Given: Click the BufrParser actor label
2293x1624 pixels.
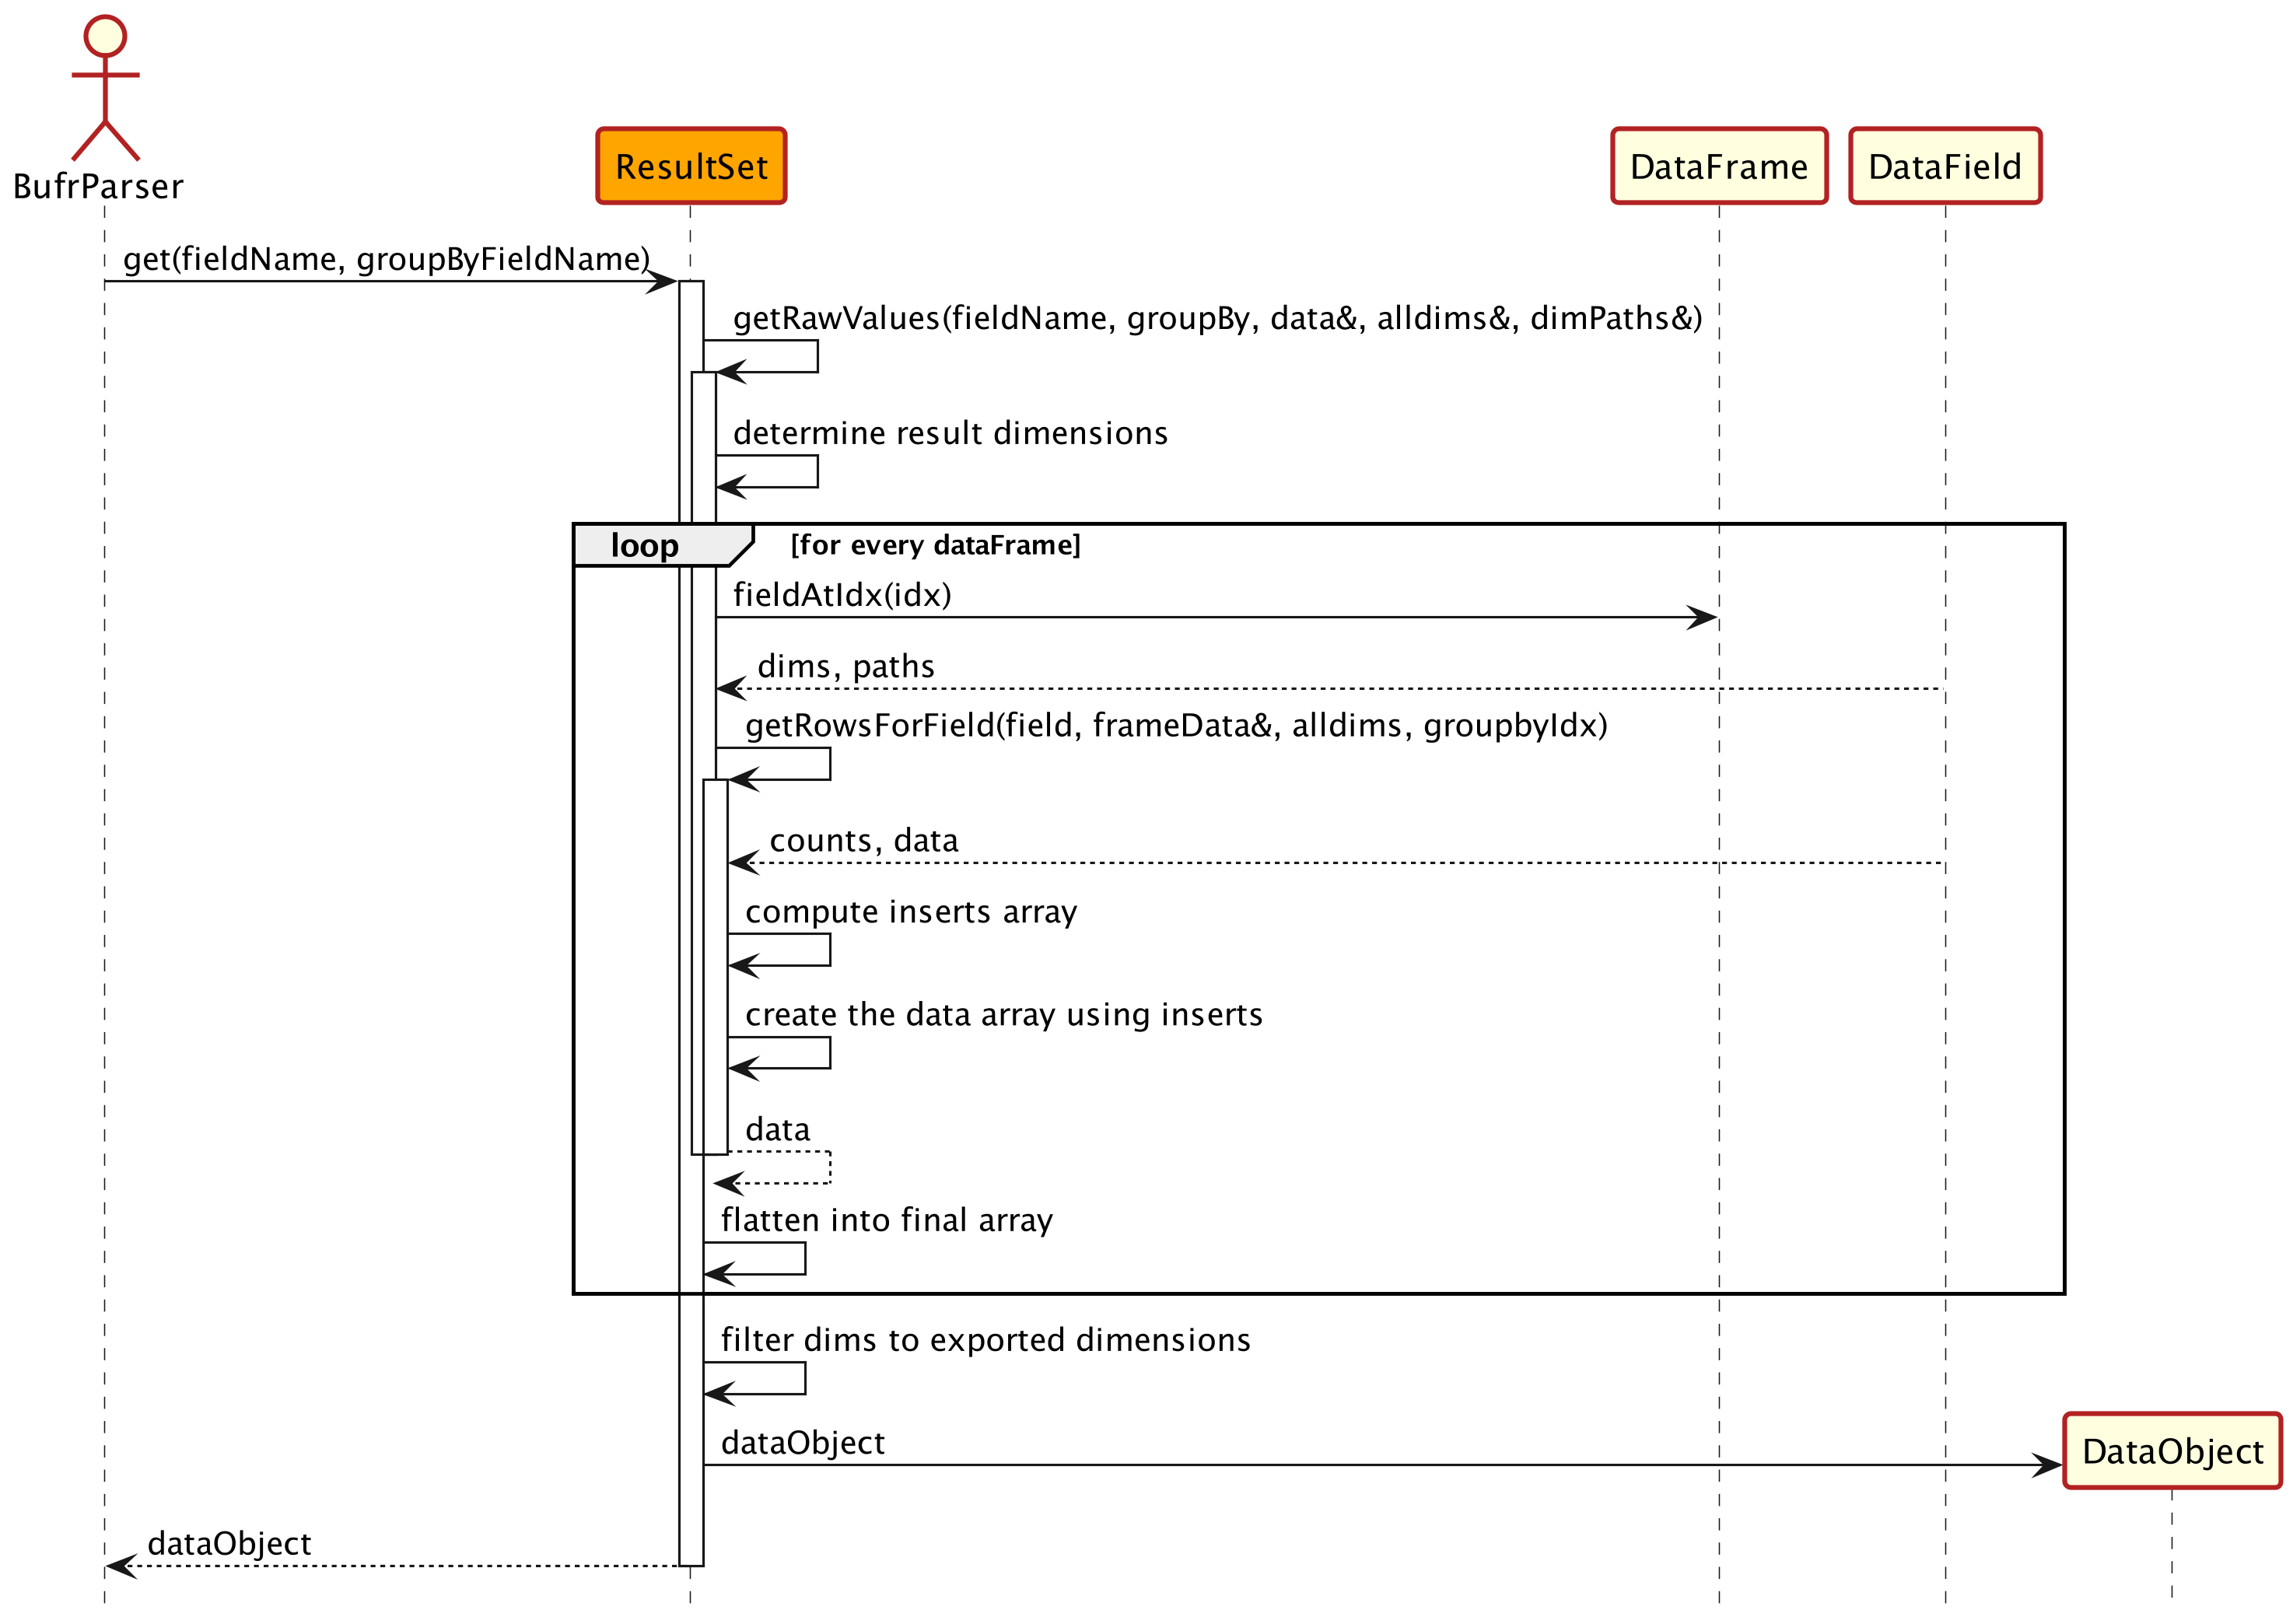Looking at the screenshot, I should point(98,187).
